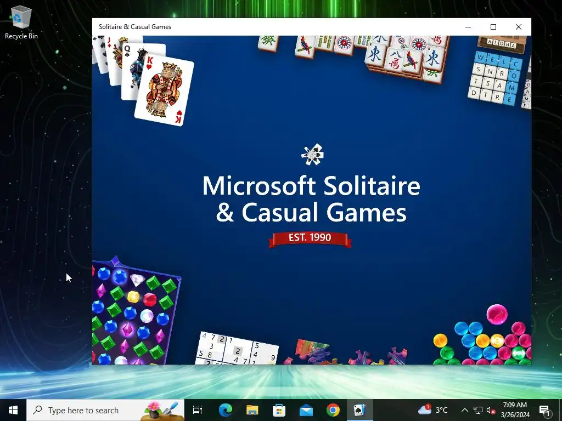Click the Solitaire & Casual Games window title

click(x=135, y=27)
